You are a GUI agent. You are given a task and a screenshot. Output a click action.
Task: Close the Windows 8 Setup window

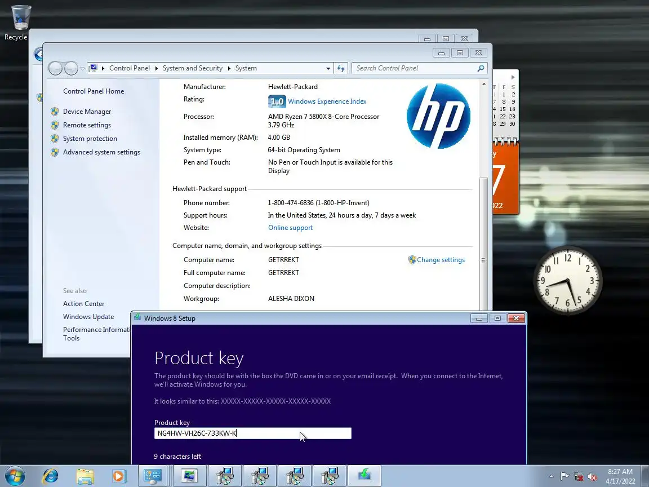516,318
